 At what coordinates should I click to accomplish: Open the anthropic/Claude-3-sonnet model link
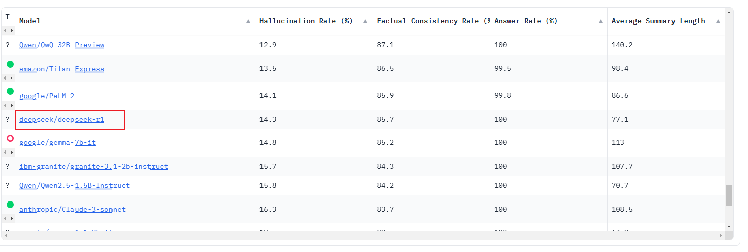coord(72,210)
